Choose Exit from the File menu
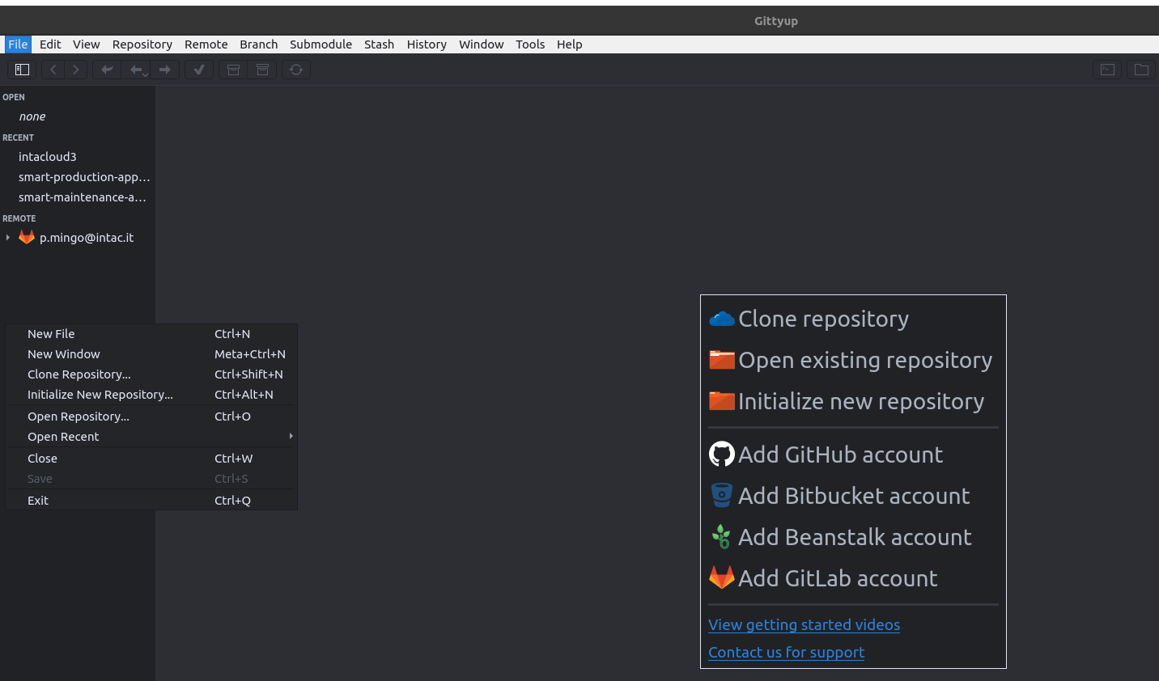This screenshot has height=681, width=1159. click(x=151, y=501)
